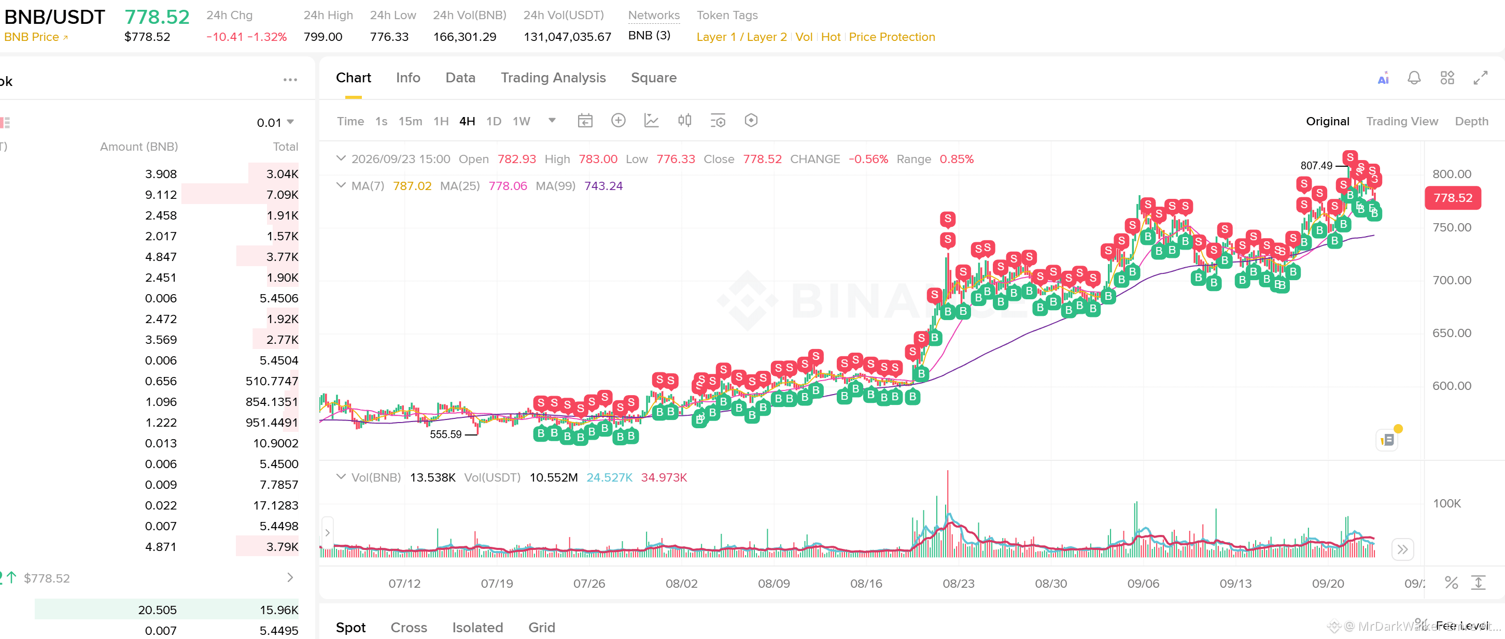The width and height of the screenshot is (1505, 639).
Task: Click the price alert bell icon
Action: [1414, 78]
